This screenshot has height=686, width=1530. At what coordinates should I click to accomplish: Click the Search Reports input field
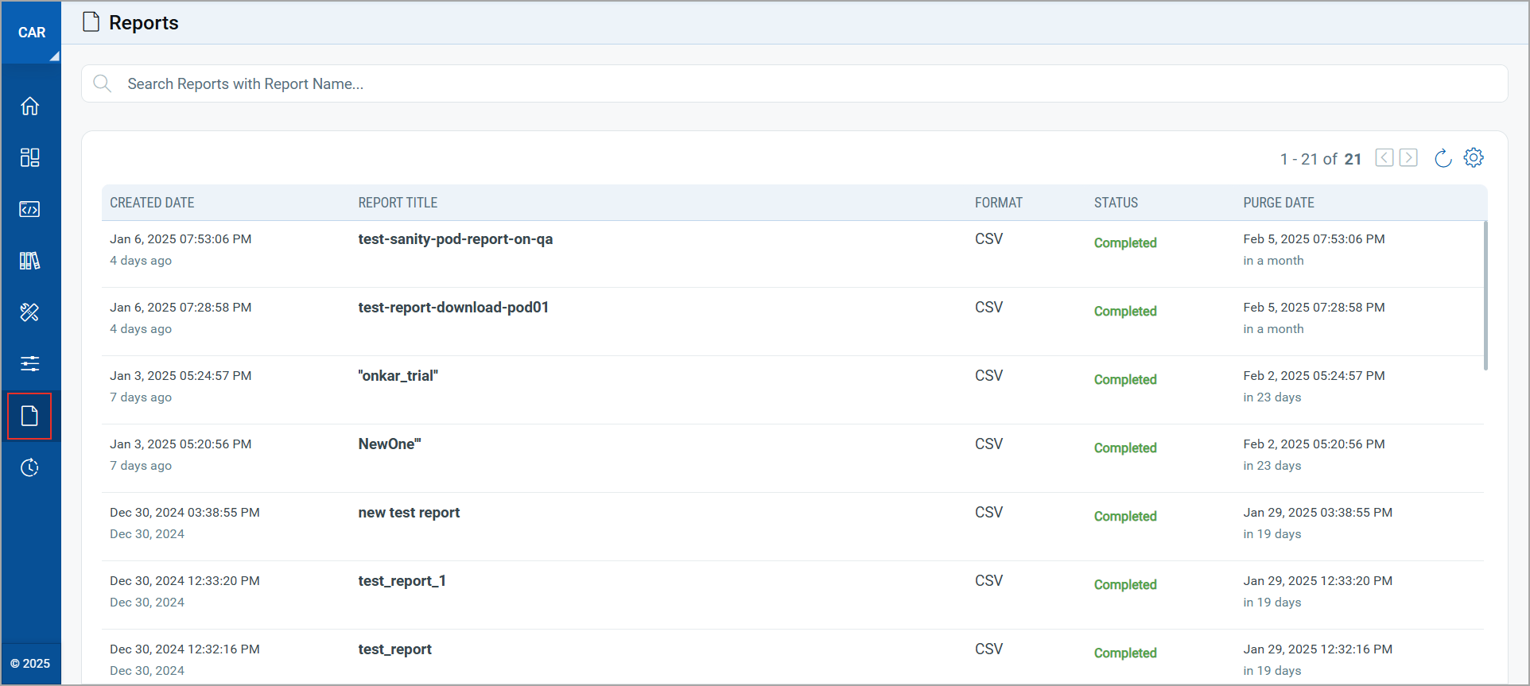tap(795, 83)
